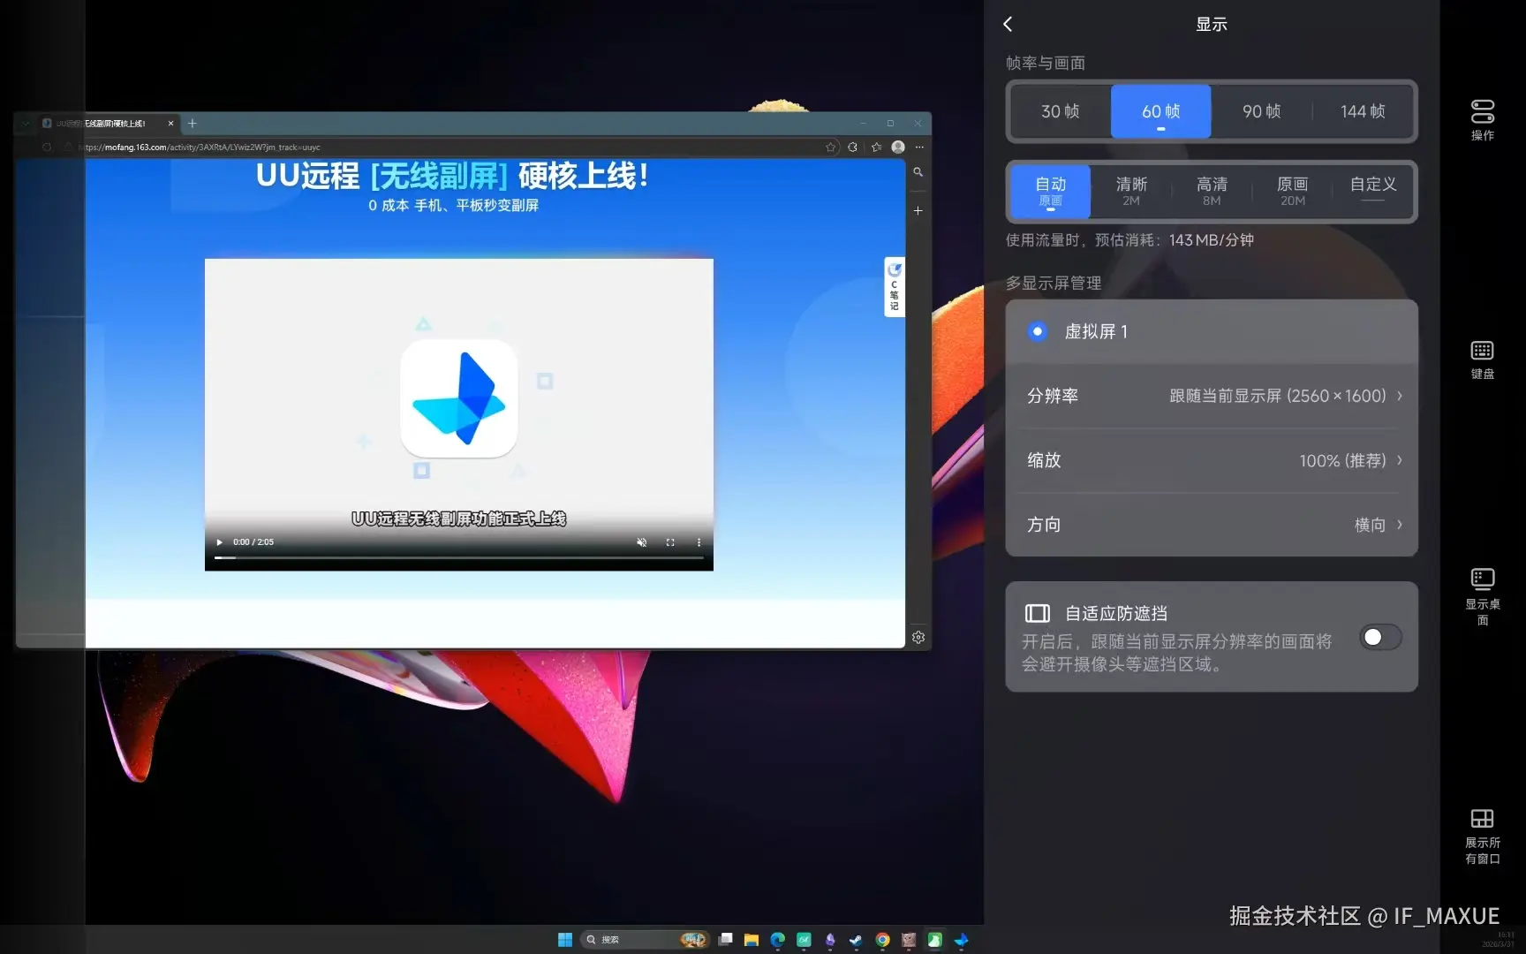Click the 显示桌面 icon
The image size is (1526, 954).
[1482, 596]
